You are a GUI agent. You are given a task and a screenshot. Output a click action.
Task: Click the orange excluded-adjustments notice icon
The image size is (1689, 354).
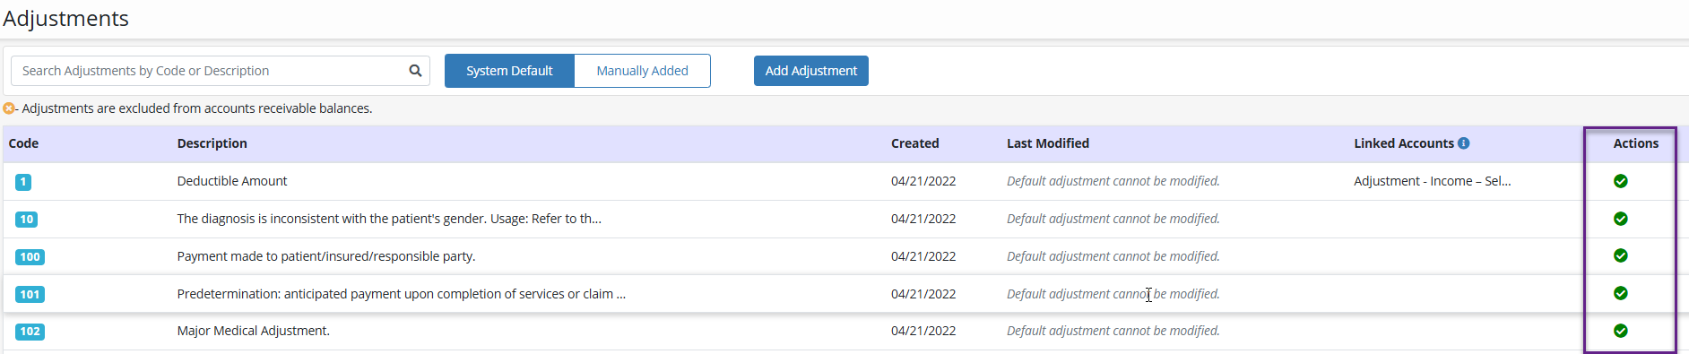(9, 108)
